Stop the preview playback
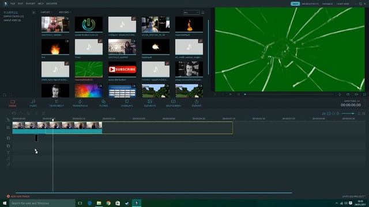This screenshot has width=369, height=207. 239,94
